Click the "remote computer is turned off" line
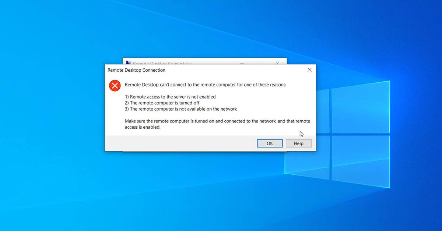The image size is (442, 231). coord(162,103)
